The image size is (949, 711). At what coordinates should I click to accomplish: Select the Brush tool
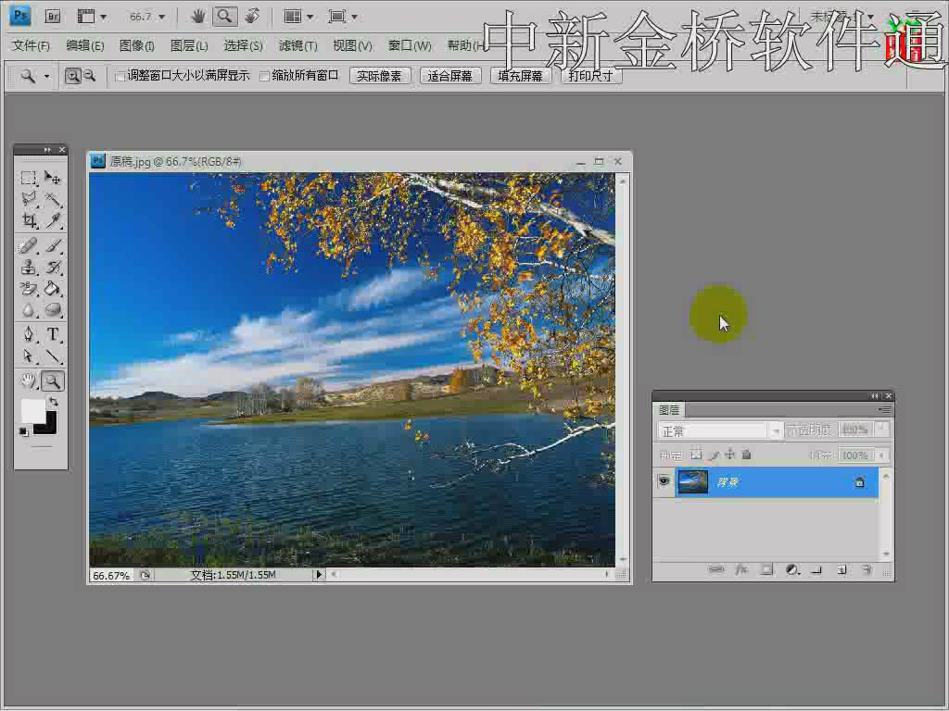pos(53,245)
